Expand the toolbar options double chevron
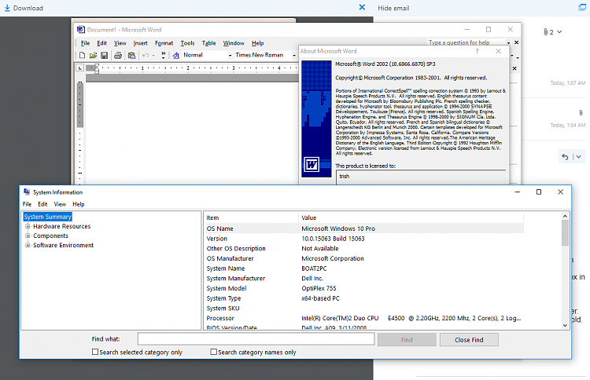 pos(164,55)
